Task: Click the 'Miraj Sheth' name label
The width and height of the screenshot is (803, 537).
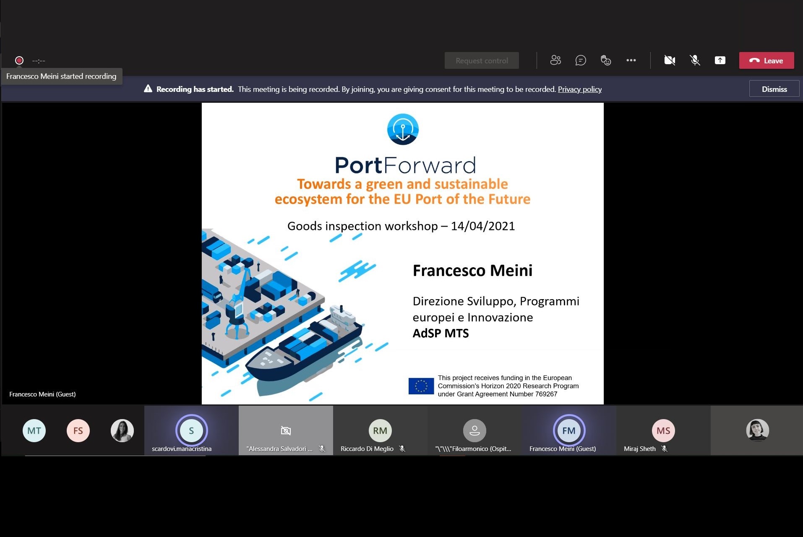Action: click(640, 449)
